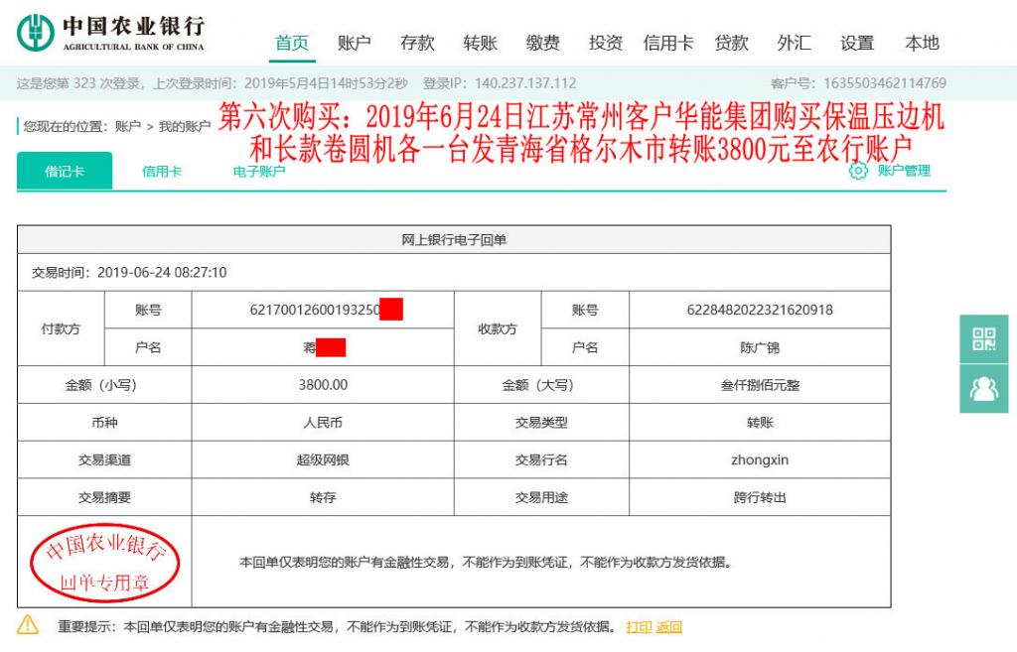The height and width of the screenshot is (652, 1017).
Task: Open the 投资 menu
Action: (606, 43)
